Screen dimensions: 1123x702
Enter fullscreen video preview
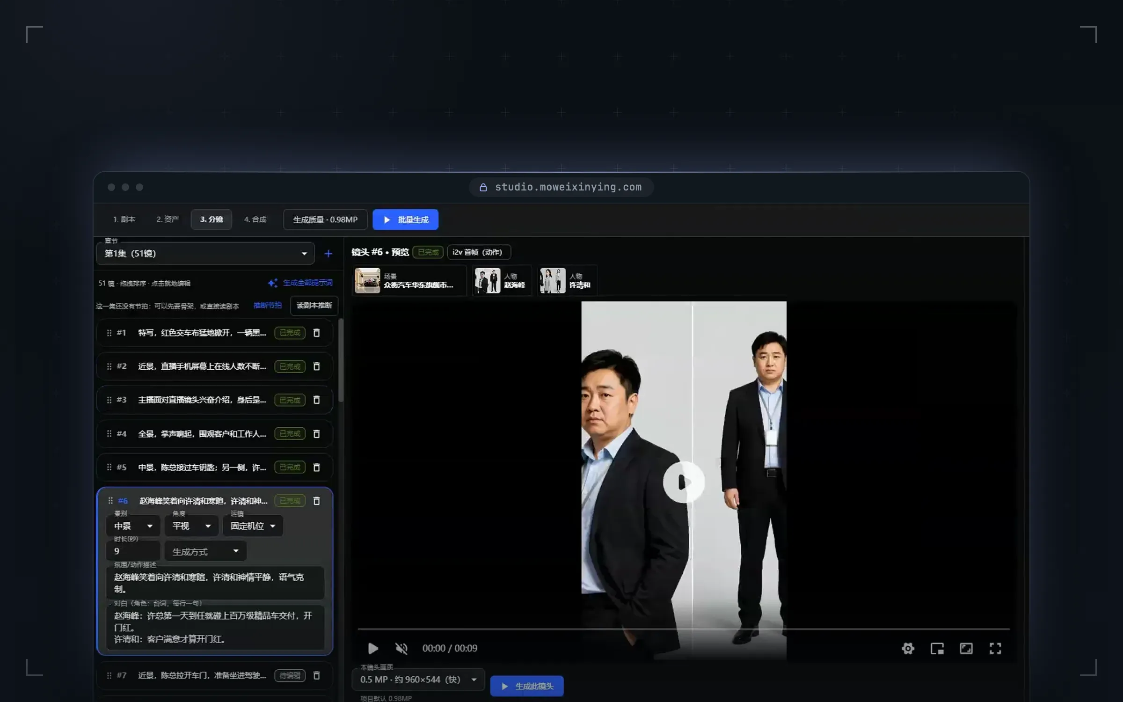tap(995, 648)
